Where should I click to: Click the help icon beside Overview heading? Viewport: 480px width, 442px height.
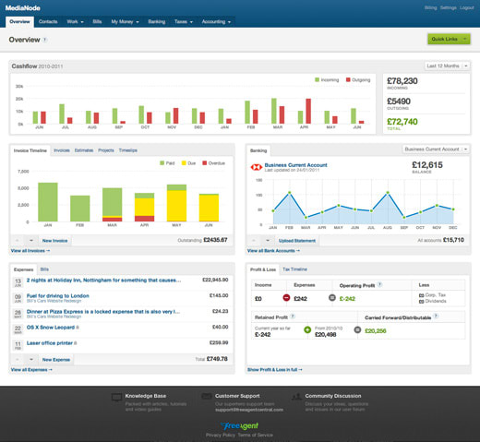[45, 40]
